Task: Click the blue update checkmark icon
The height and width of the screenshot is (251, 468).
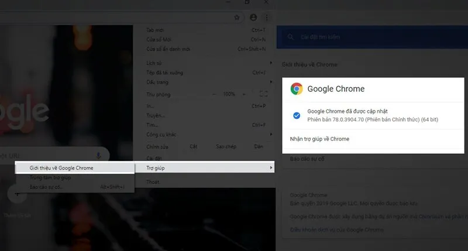Action: pos(297,115)
